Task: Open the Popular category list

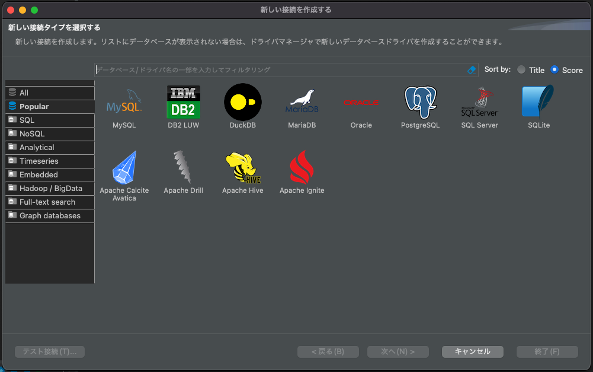Action: click(x=49, y=106)
